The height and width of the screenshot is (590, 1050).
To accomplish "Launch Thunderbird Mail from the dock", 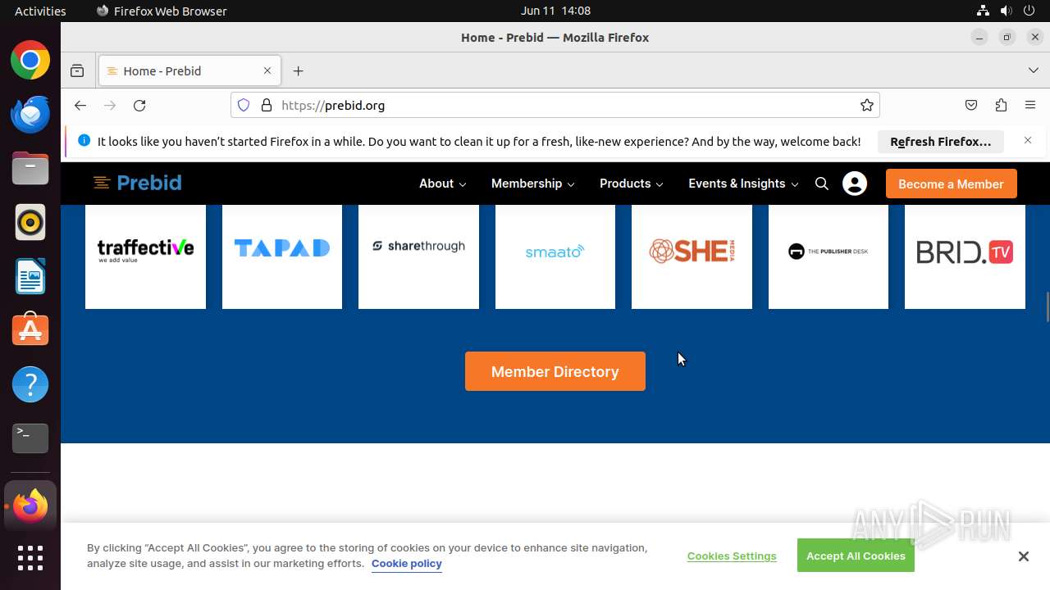I will (30, 115).
